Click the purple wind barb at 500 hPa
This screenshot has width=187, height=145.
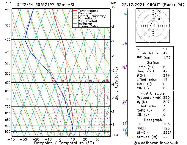click(x=125, y=66)
